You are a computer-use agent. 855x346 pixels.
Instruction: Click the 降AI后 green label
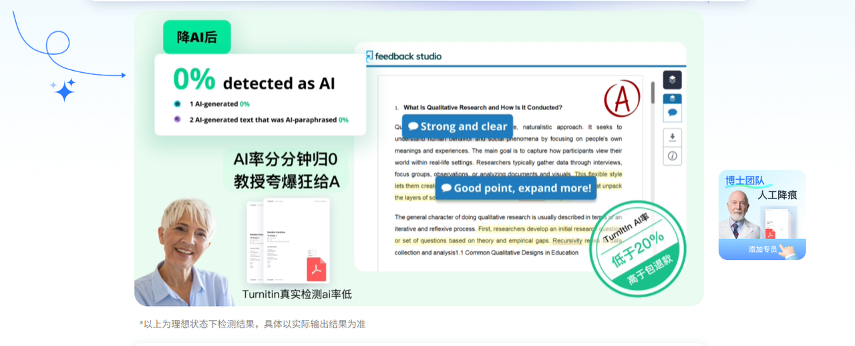pos(197,37)
